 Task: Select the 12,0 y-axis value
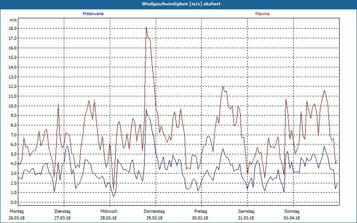[13, 87]
